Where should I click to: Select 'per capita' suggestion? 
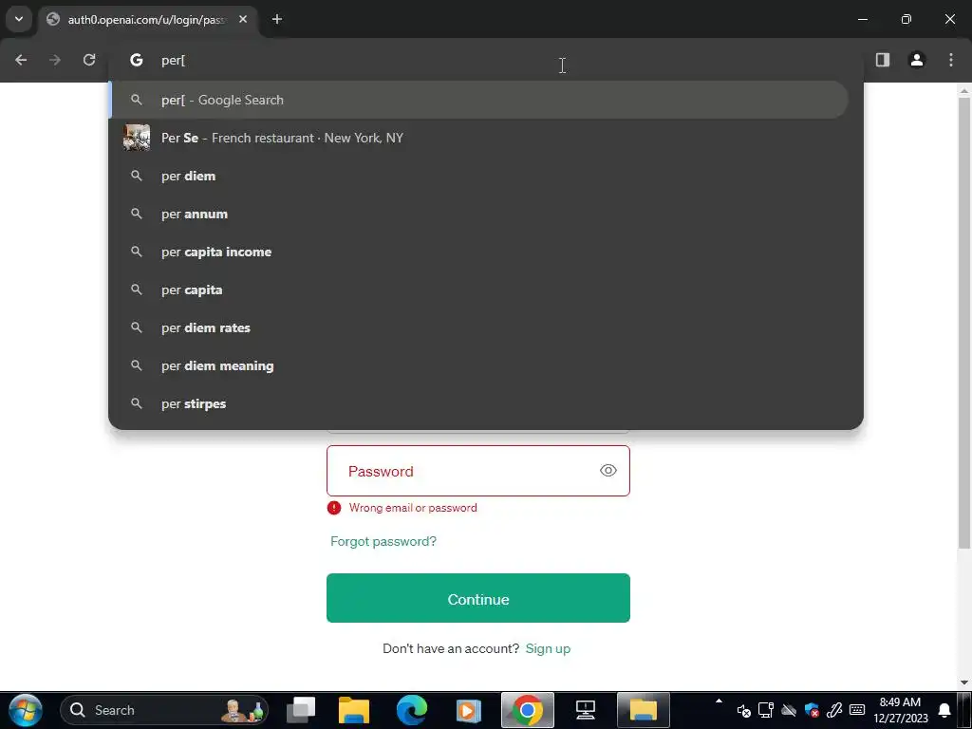pyautogui.click(x=478, y=290)
